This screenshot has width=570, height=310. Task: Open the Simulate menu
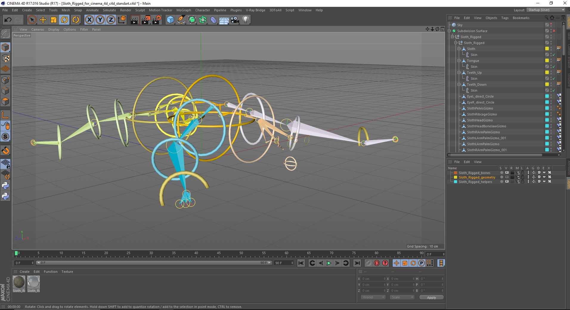coord(109,10)
